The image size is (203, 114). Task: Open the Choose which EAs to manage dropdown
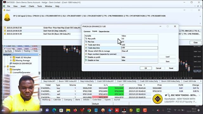(x=140, y=51)
